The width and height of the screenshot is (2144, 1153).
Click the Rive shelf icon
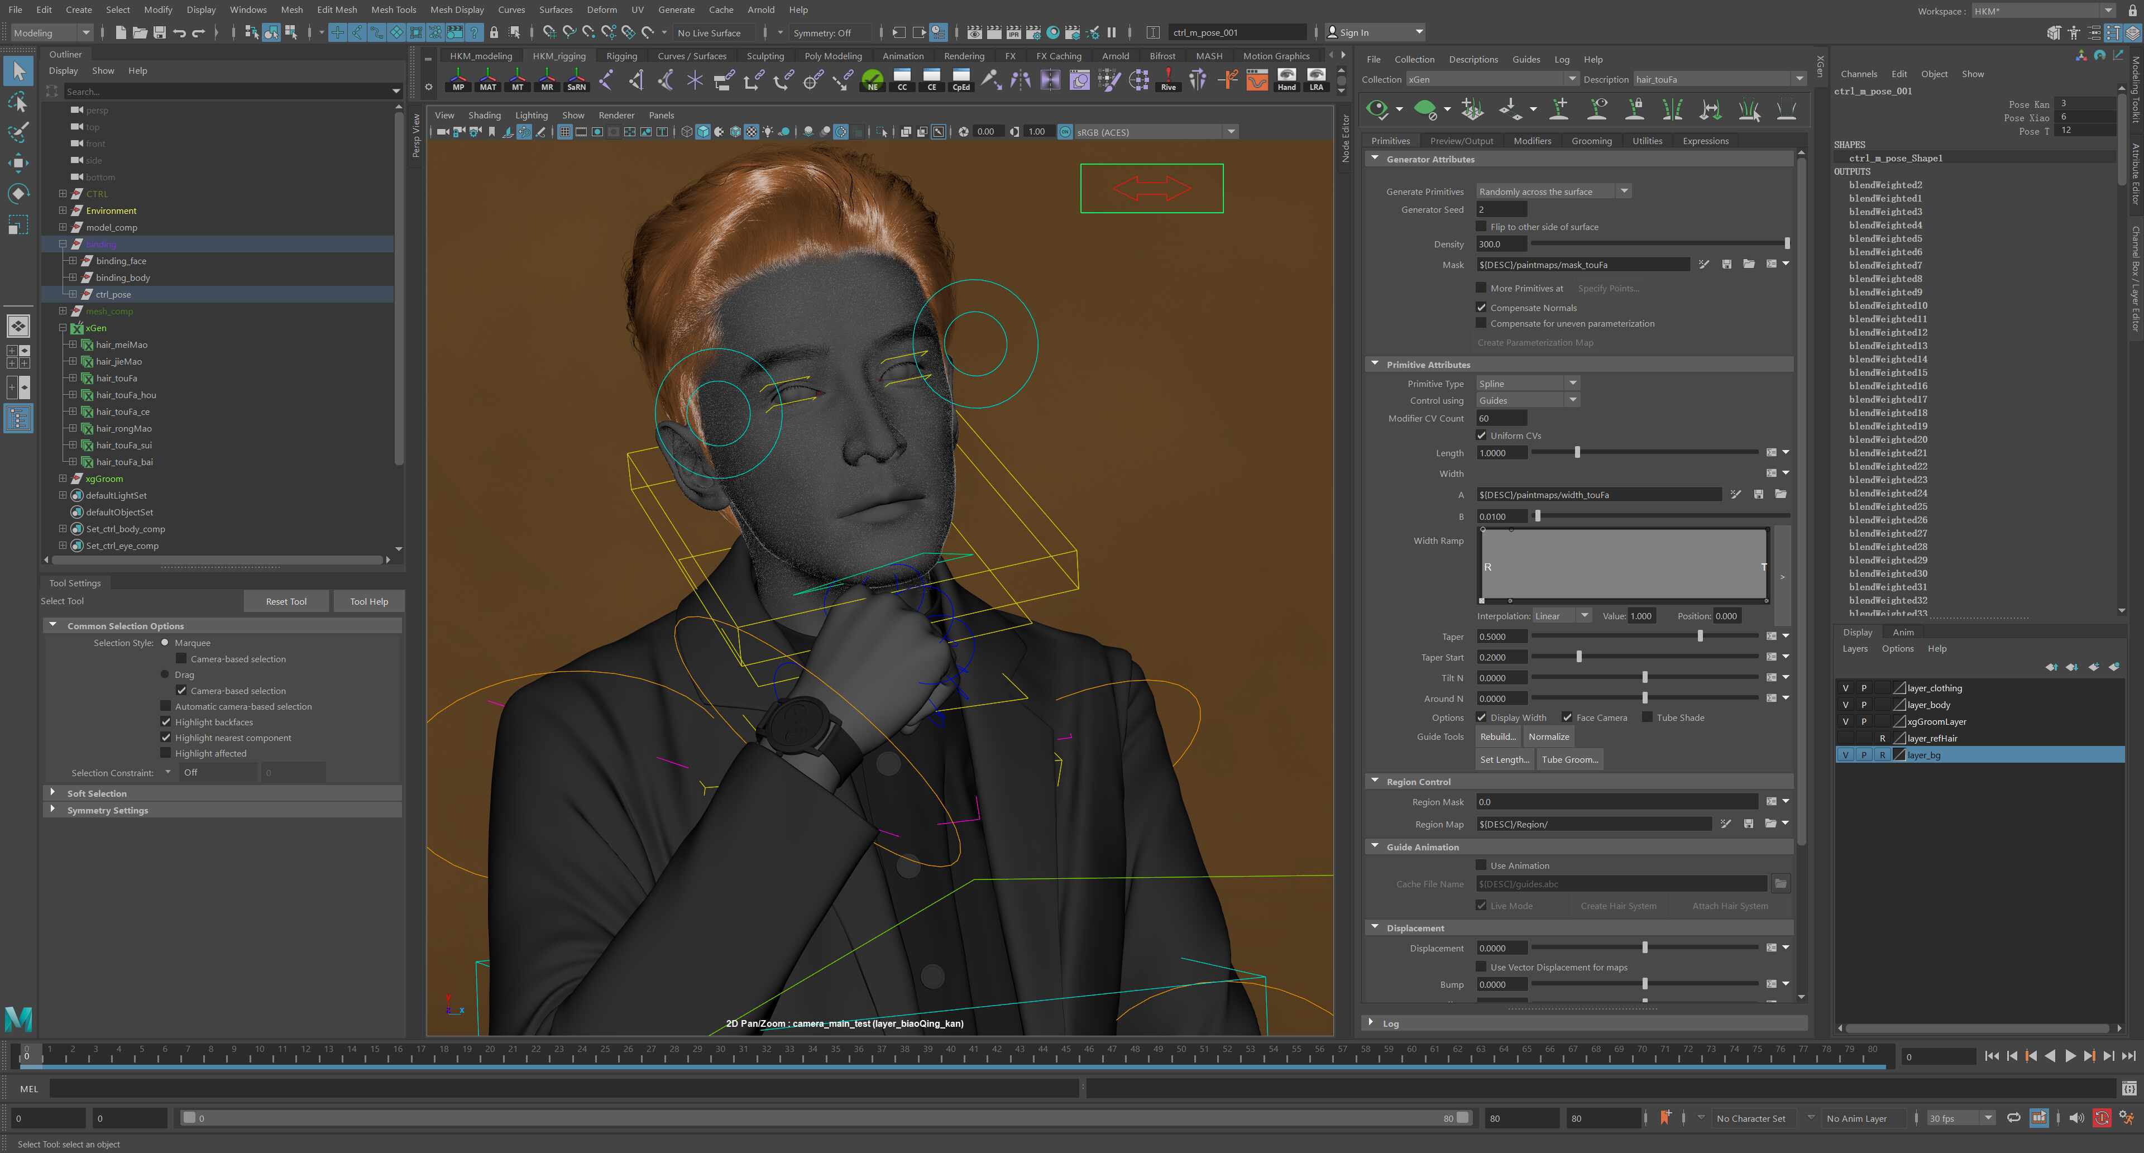1167,80
